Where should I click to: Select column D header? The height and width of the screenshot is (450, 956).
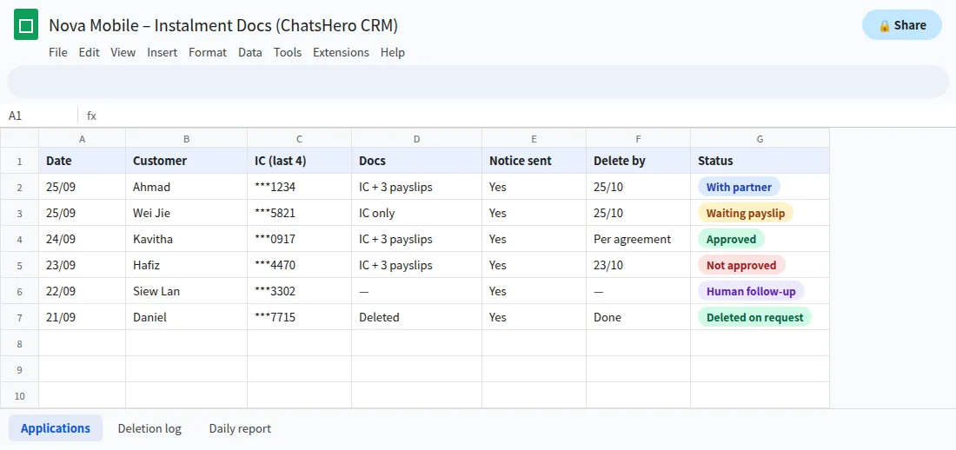417,139
